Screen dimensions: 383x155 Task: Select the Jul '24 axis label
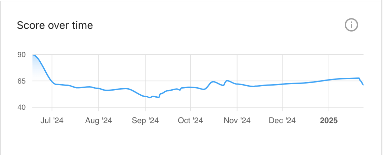pos(52,120)
